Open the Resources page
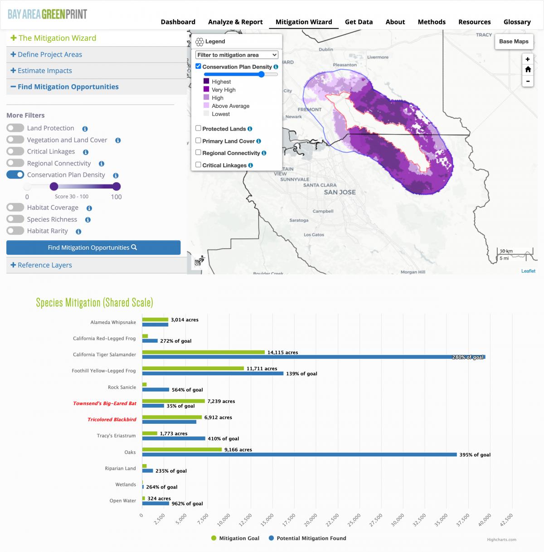The image size is (544, 552). click(x=474, y=22)
